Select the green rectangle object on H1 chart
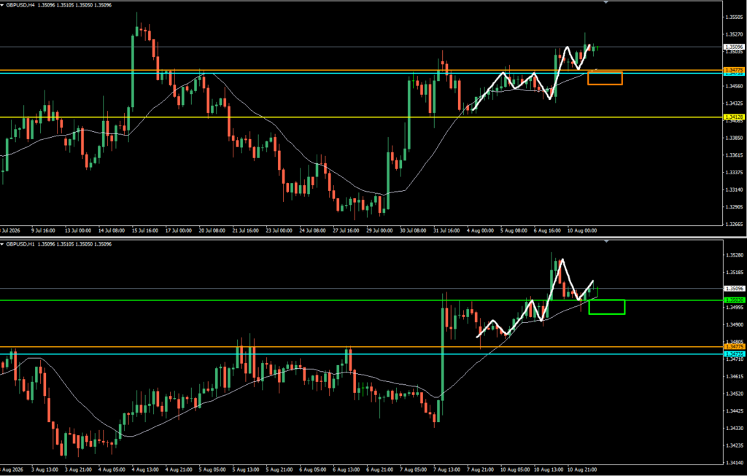 coord(607,307)
